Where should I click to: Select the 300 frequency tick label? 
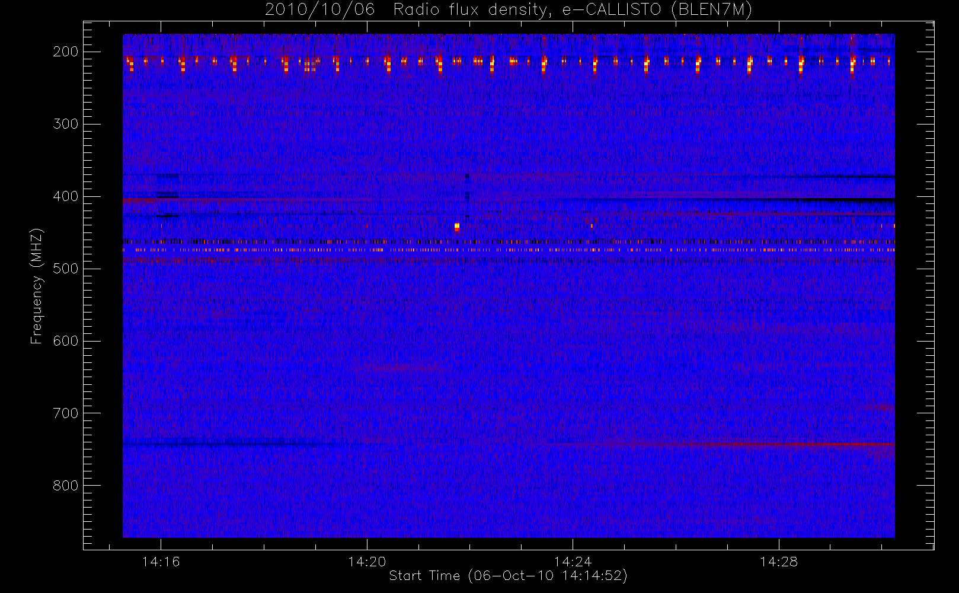65,124
